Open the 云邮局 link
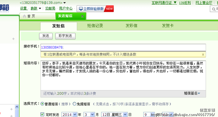This screenshot has height=117, width=218. pos(50,8)
